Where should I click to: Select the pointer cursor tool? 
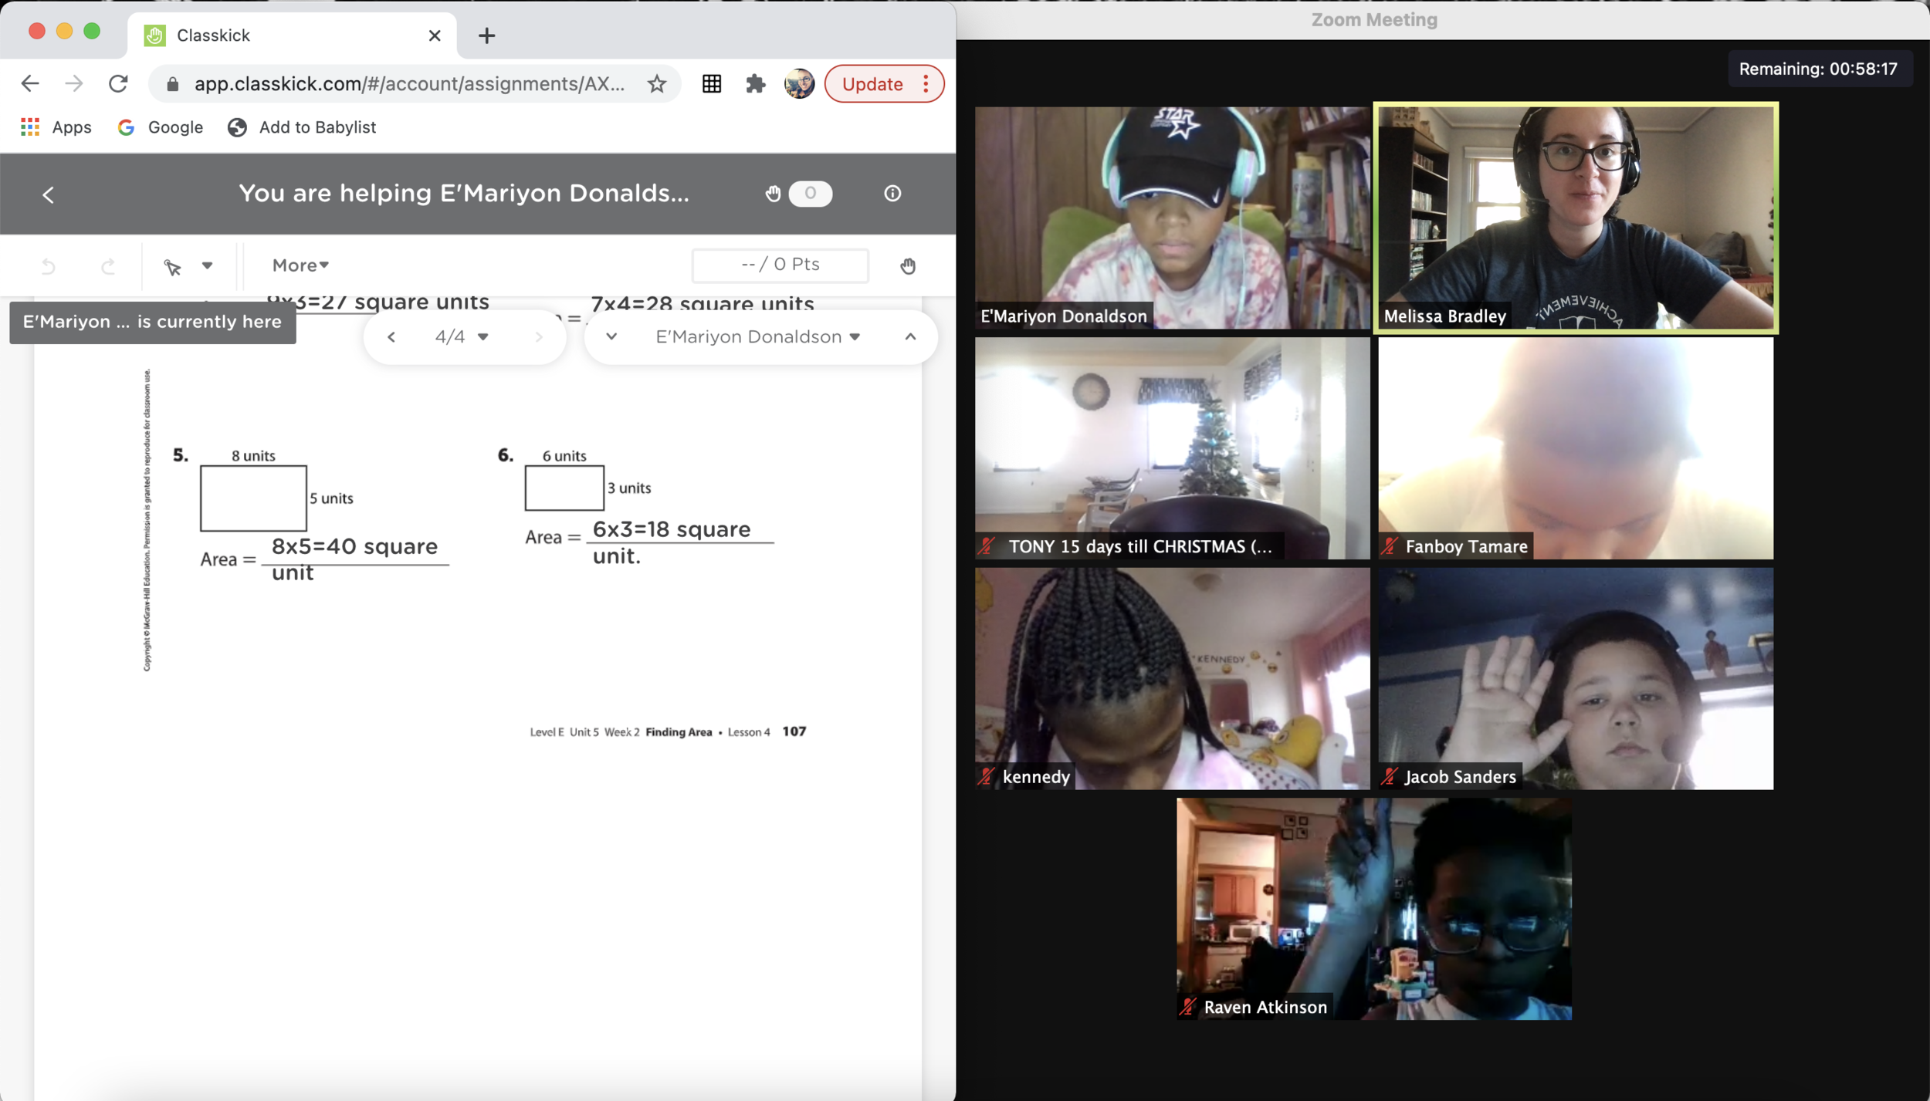coord(172,267)
